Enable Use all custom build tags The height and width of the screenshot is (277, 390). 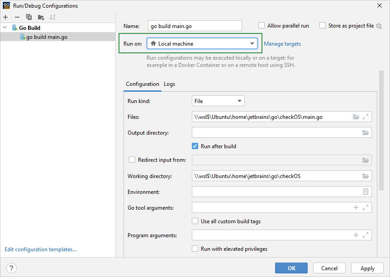coord(195,221)
